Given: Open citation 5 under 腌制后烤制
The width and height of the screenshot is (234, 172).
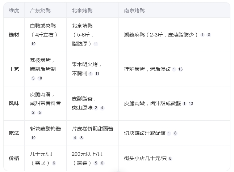Looking at the screenshot, I should [33, 78].
